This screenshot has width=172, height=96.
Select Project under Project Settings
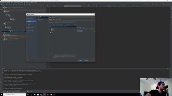[x=29, y=20]
